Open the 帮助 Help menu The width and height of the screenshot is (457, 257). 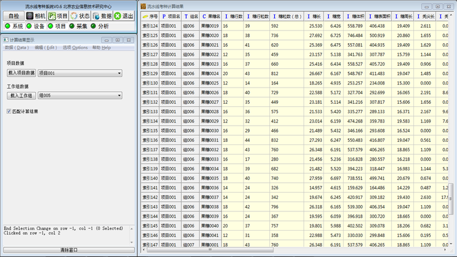(x=101, y=48)
